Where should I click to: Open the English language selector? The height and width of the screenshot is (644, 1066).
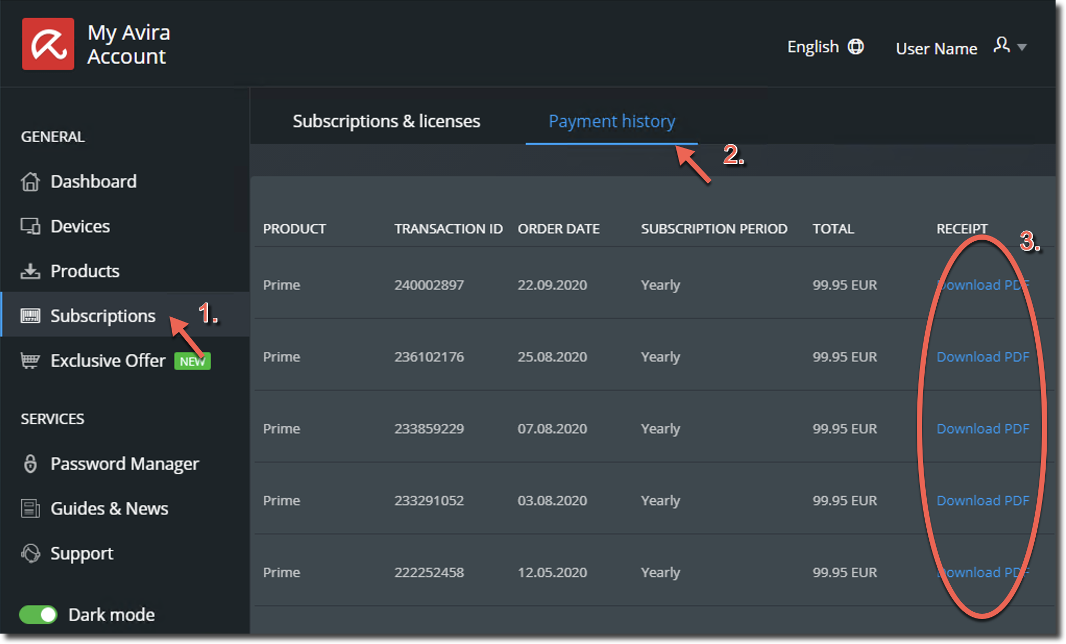tap(826, 47)
